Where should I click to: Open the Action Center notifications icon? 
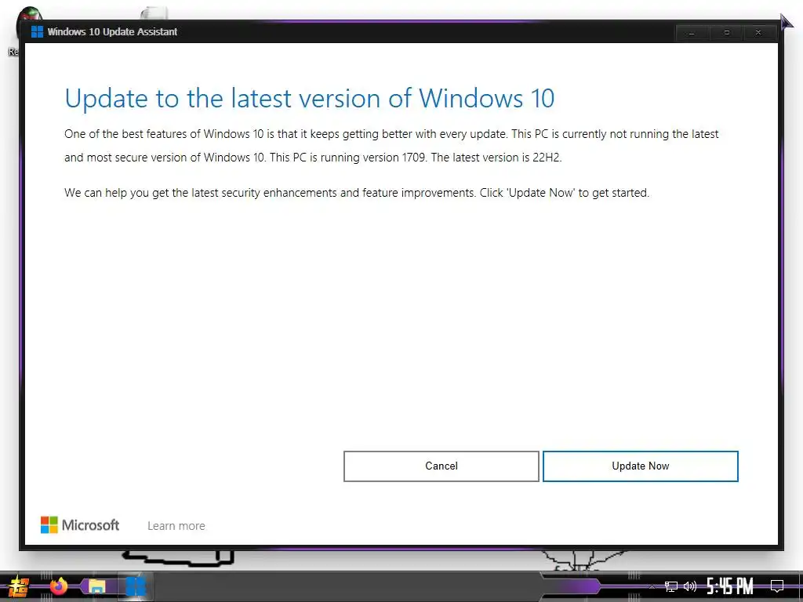pos(777,586)
